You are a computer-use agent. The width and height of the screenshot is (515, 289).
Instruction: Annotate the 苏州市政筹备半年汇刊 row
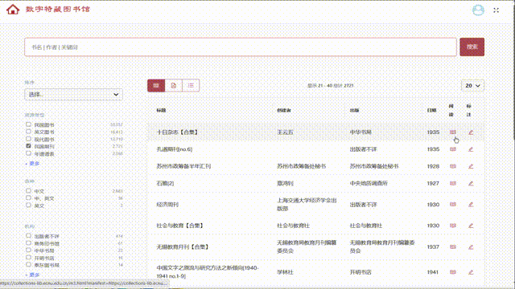point(471,166)
